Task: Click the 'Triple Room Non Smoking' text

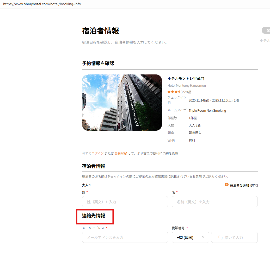Action: point(207,110)
